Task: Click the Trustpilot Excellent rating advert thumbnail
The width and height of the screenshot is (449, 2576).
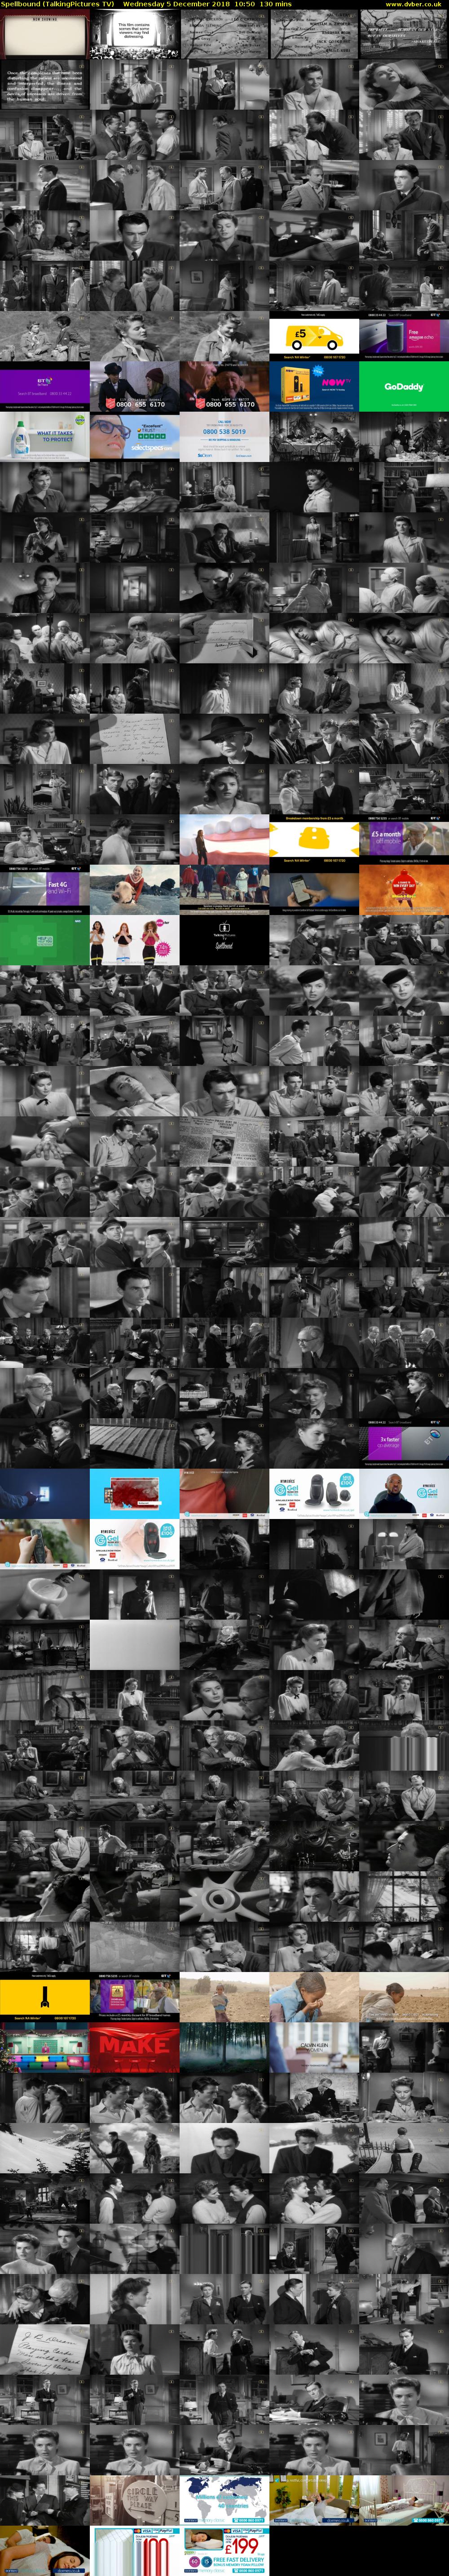Action: click(x=134, y=437)
